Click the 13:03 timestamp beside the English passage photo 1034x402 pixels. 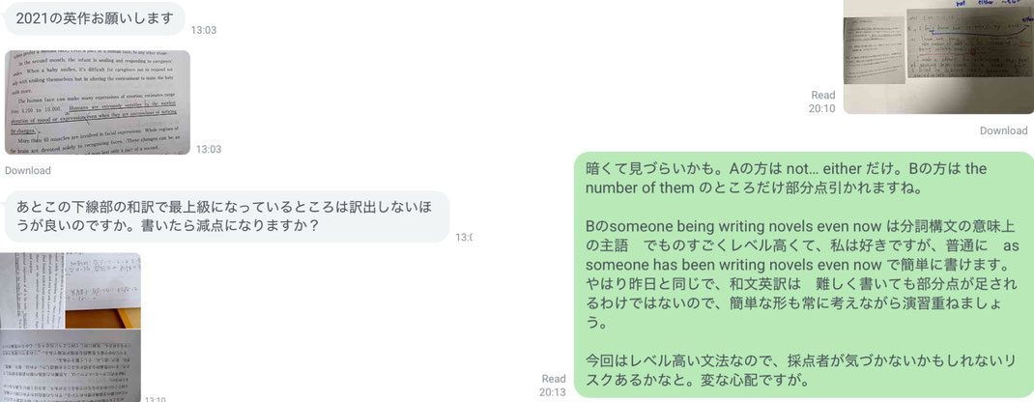[x=209, y=149]
